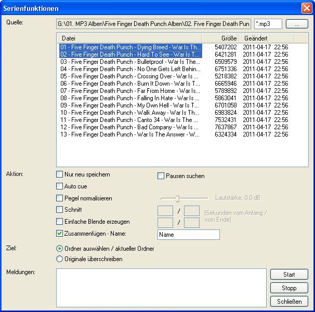Viewport: 315px width, 312px height.
Task: Click the Quelle source path field
Action: click(x=153, y=24)
